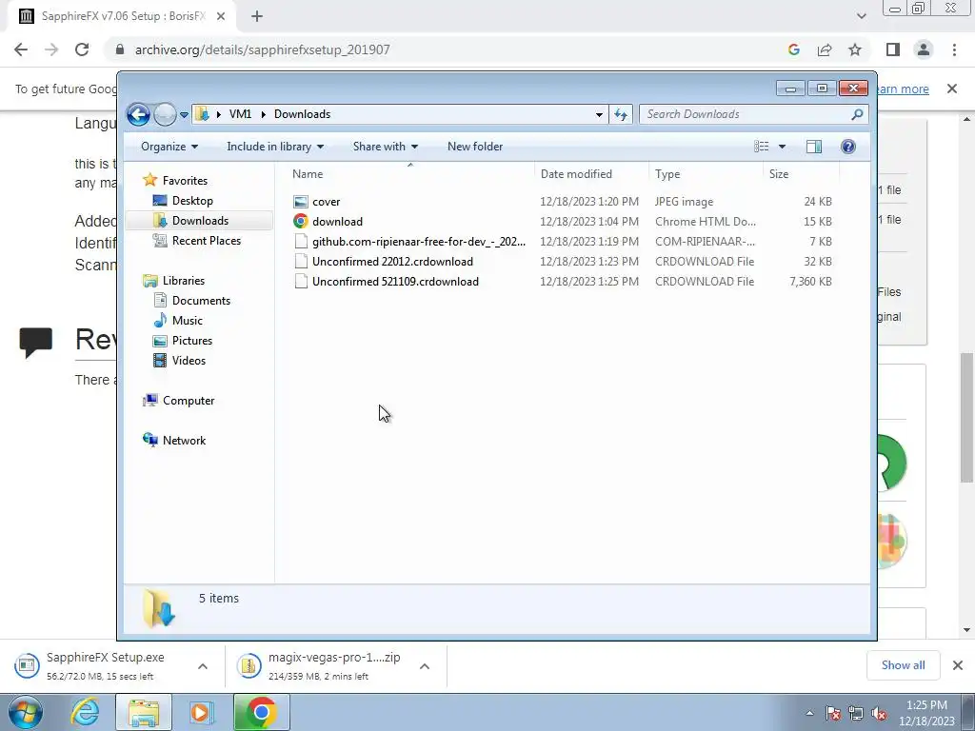Expand options for SapphireFX Setup.exe download

coord(203,666)
